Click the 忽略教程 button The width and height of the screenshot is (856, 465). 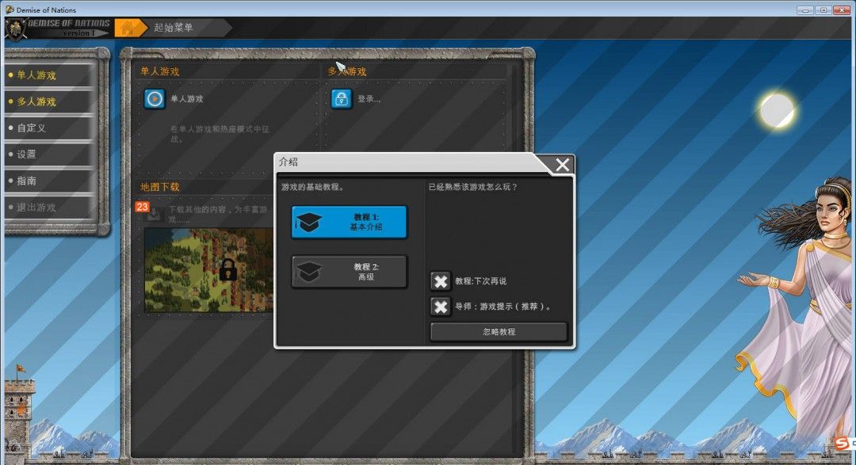(x=499, y=332)
